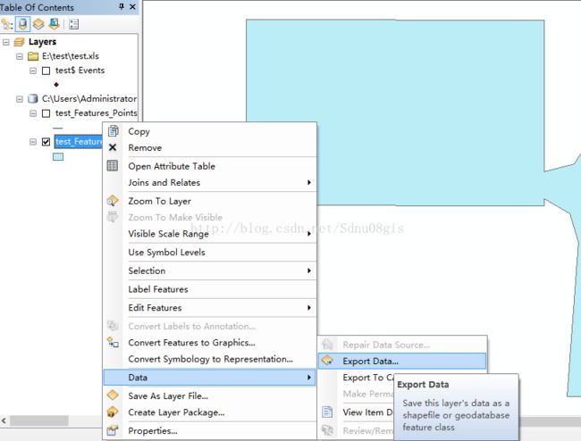581x441 pixels.
Task: Click the geodatabase icon beside C:\Users\Administrator
Action: click(x=33, y=99)
